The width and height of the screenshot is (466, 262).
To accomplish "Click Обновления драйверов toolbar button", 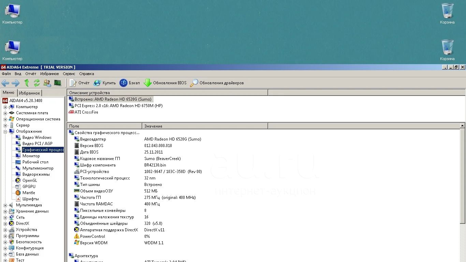I will [217, 83].
